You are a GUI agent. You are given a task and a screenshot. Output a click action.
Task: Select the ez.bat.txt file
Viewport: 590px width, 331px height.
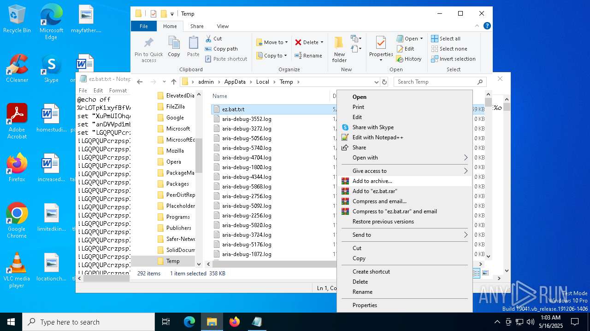233,109
